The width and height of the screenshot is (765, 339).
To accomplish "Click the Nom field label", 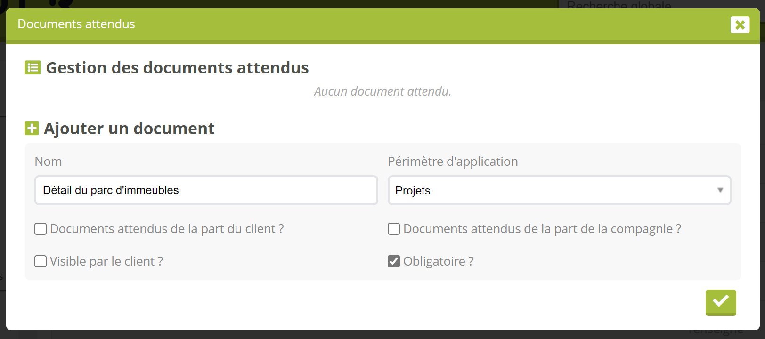I will coord(48,161).
